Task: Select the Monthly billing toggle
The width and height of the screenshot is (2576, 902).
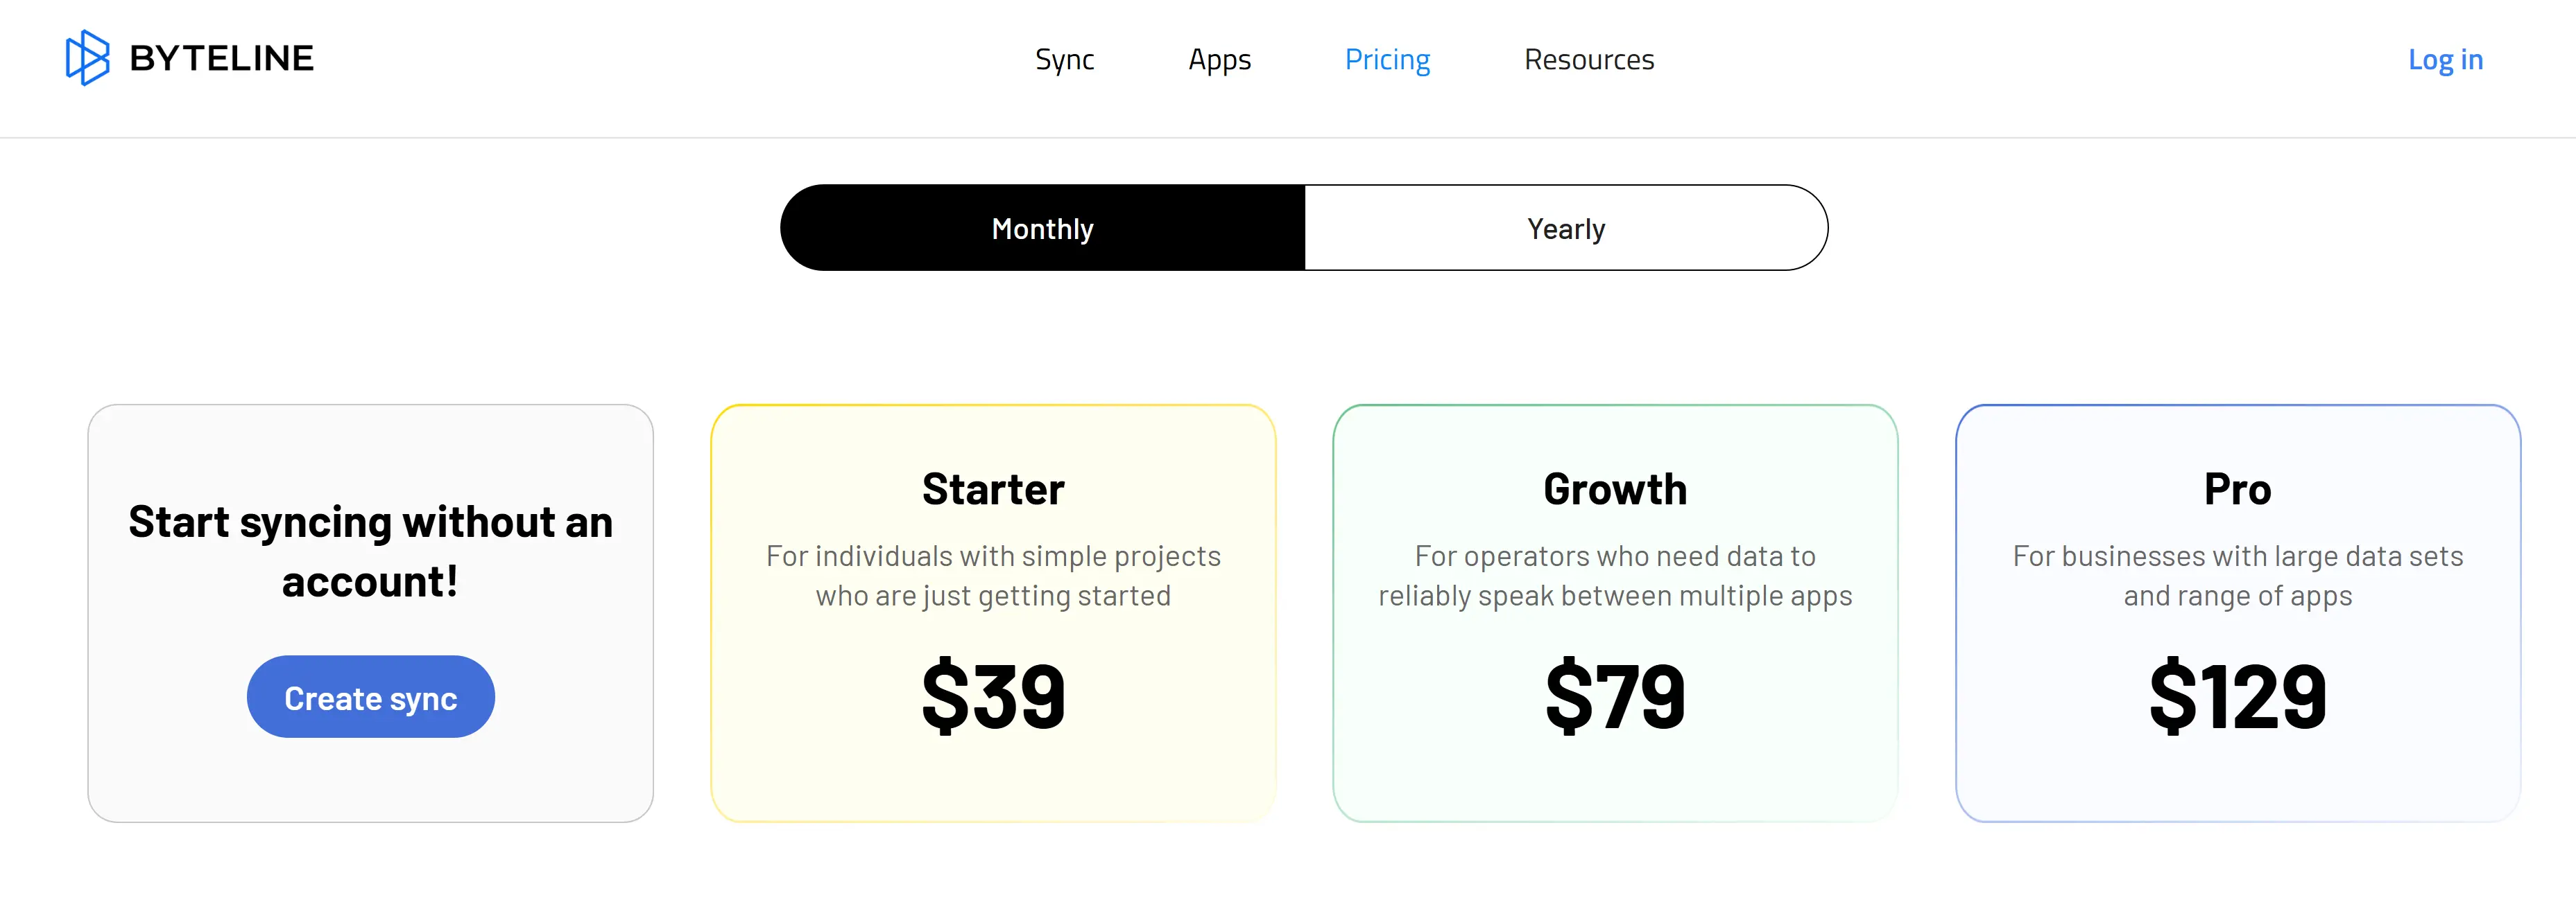Action: tap(1042, 228)
